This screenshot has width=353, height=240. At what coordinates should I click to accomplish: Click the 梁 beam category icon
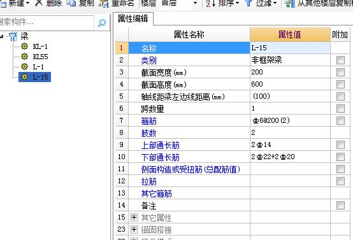click(13, 37)
